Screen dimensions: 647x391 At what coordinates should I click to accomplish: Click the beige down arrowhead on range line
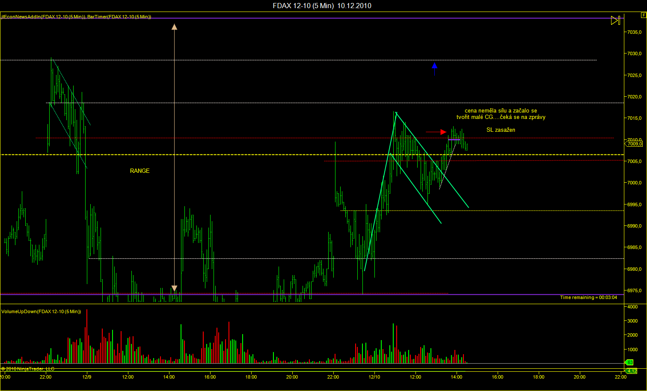(x=174, y=288)
